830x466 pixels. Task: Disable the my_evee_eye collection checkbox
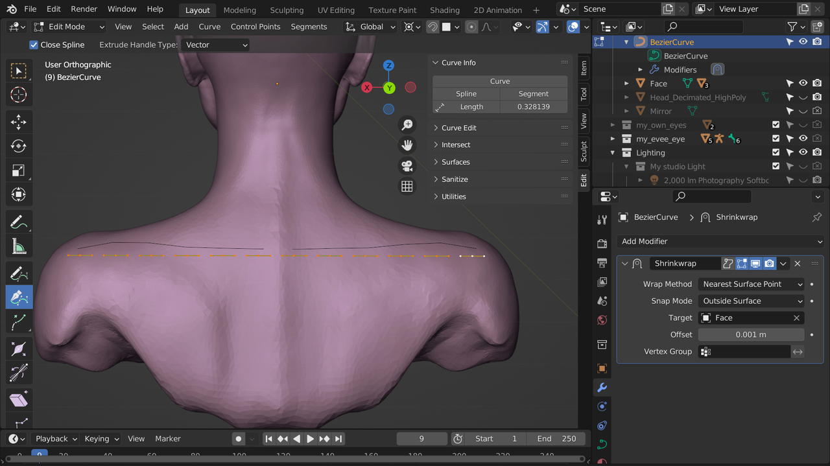point(776,139)
